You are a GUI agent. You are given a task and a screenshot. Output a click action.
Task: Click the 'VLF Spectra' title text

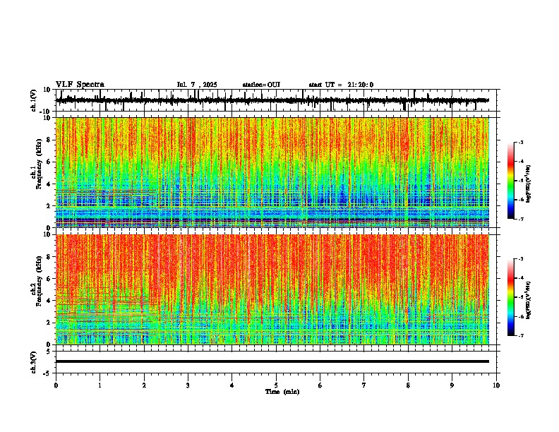pyautogui.click(x=80, y=85)
